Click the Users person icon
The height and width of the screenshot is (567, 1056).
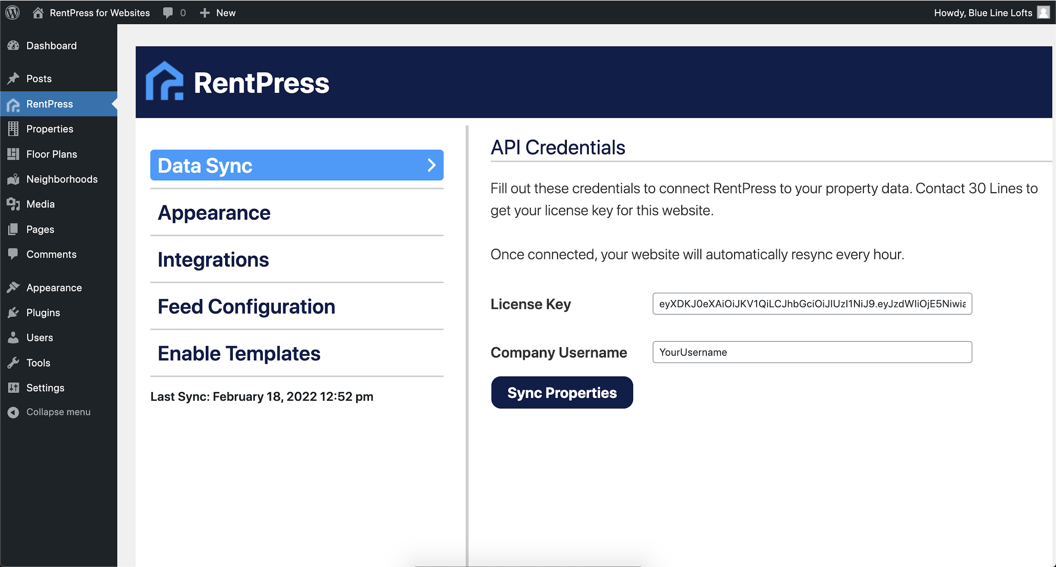pyautogui.click(x=13, y=338)
